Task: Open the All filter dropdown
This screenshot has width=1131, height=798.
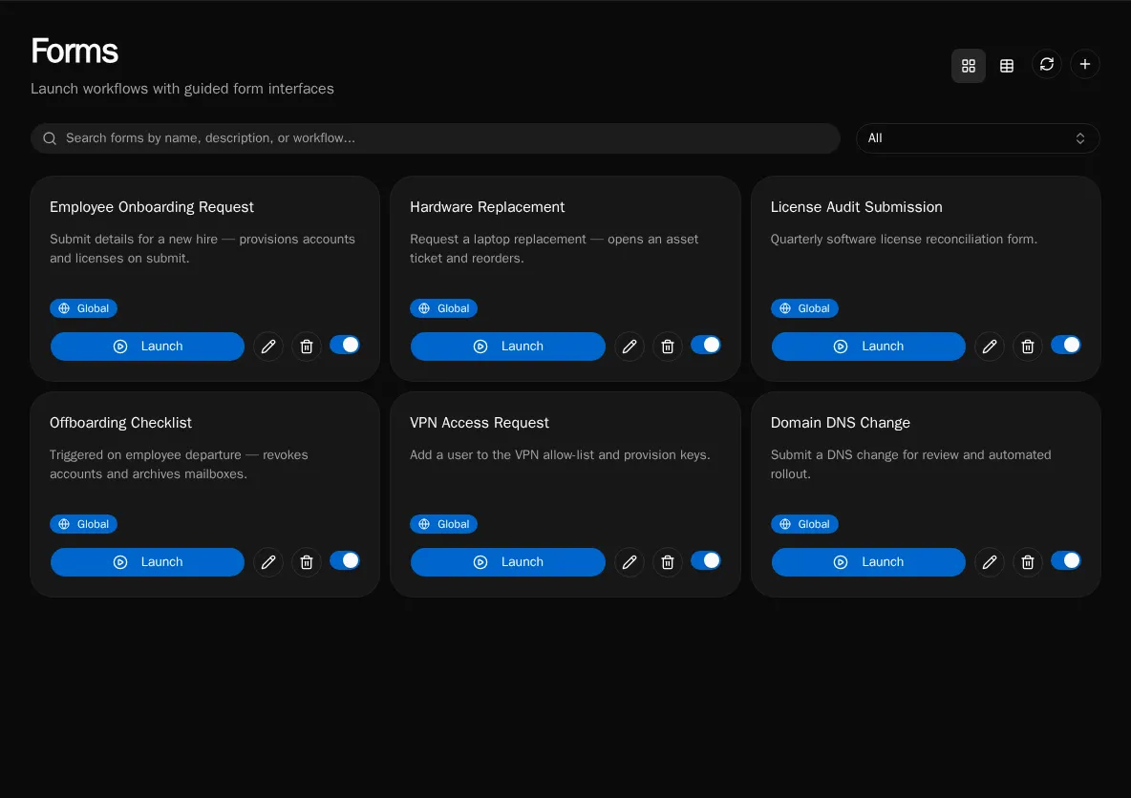Action: [x=977, y=138]
